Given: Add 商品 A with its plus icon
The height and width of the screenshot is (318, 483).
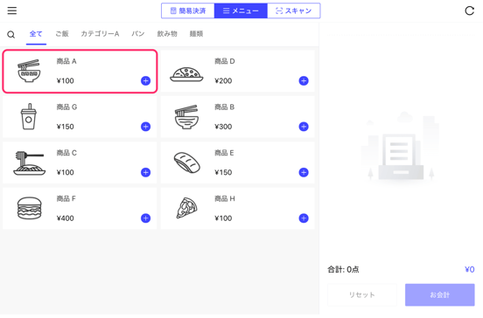Looking at the screenshot, I should click(x=146, y=81).
